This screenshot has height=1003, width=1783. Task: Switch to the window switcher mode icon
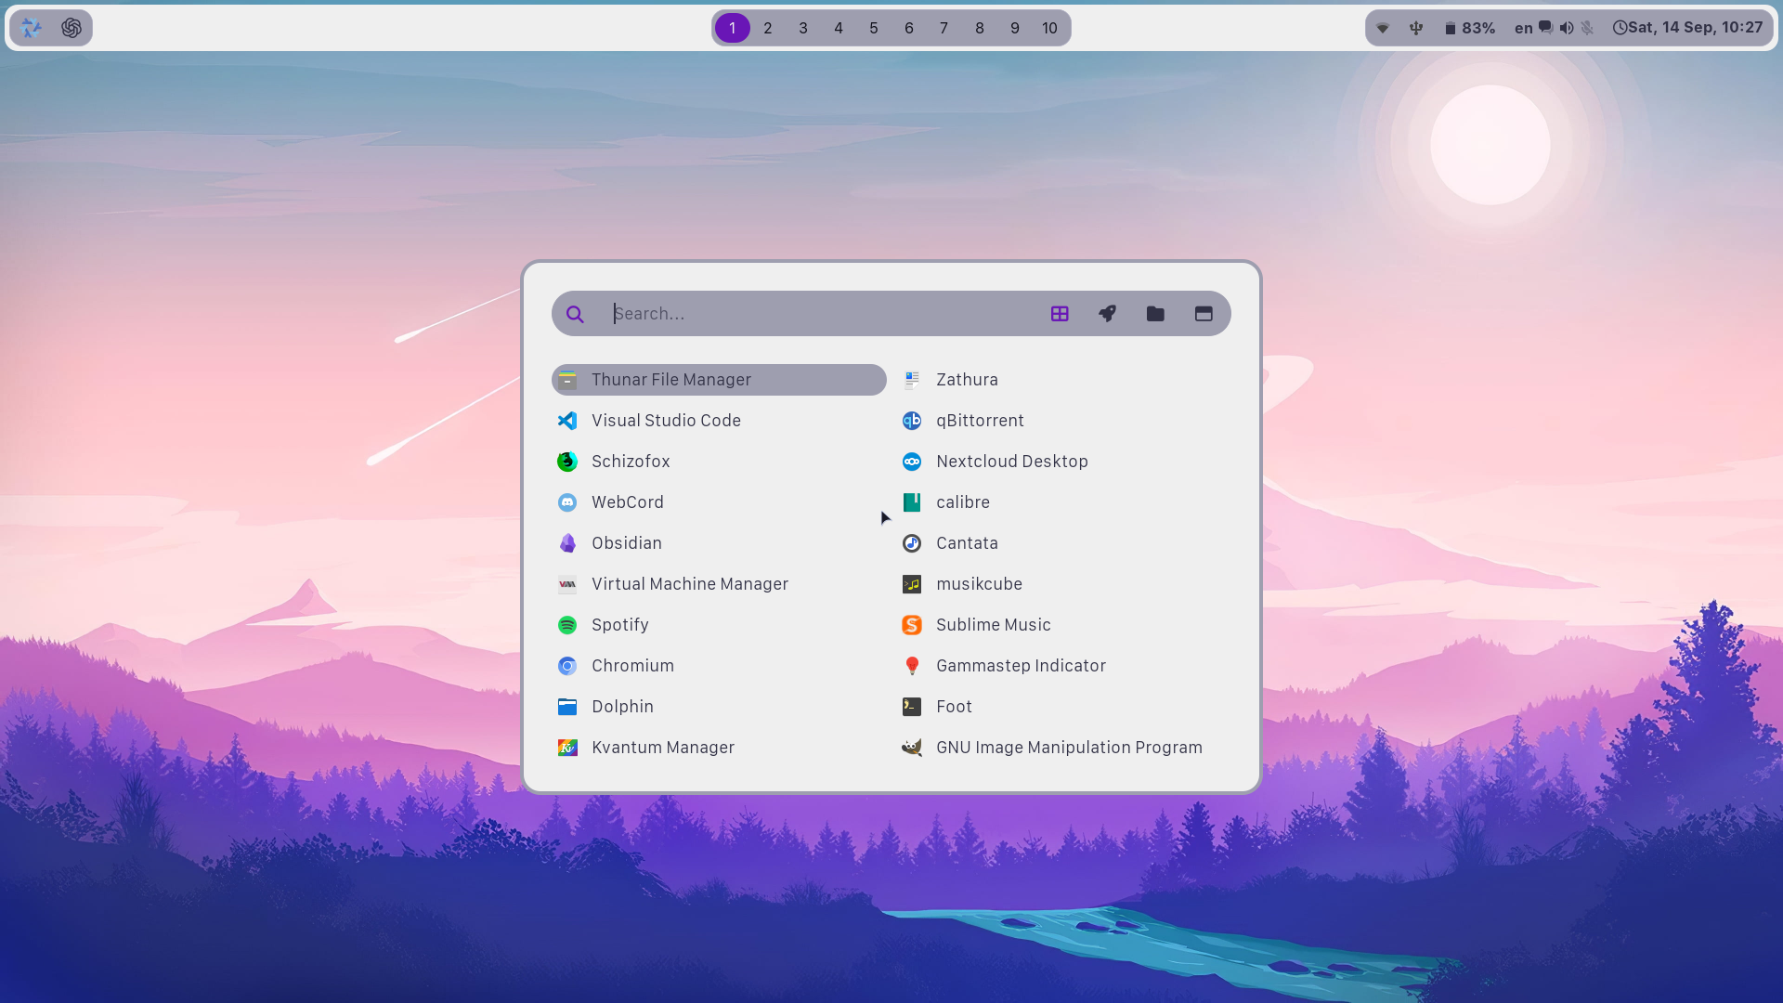point(1204,314)
